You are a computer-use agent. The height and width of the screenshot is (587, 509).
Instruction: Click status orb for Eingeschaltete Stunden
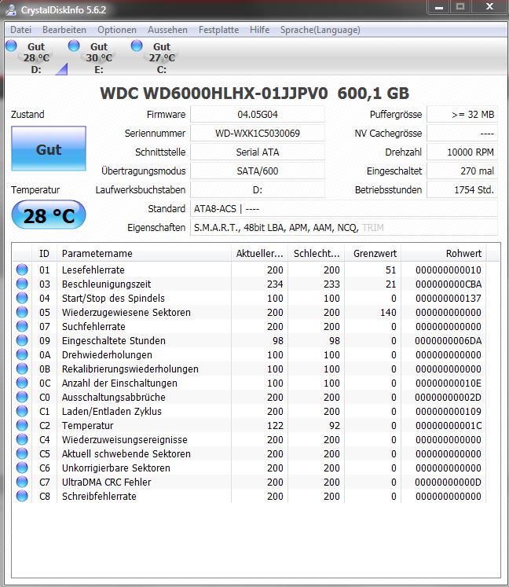22,340
